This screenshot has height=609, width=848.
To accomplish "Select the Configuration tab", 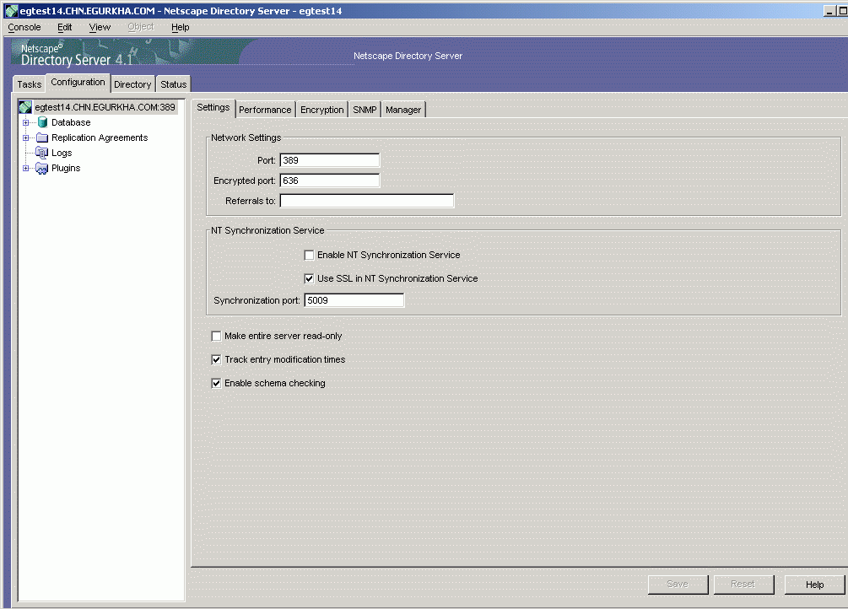I will (x=78, y=82).
